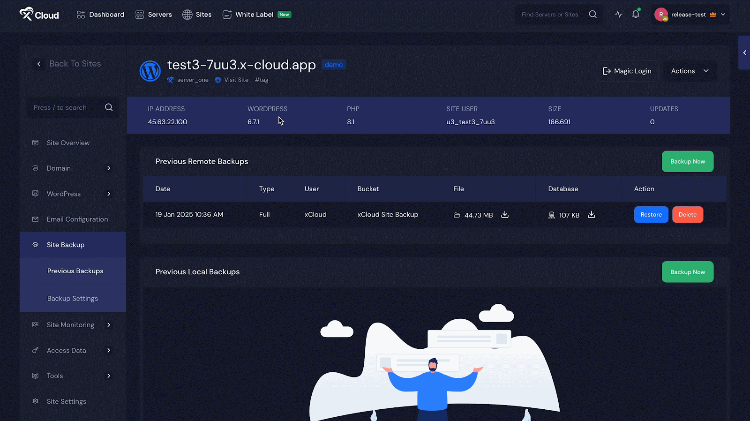Click the xCloud logo

[x=39, y=14]
